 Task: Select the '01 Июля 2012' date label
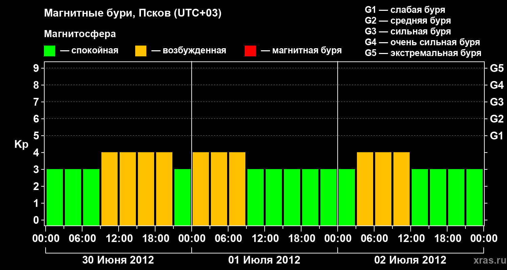click(x=264, y=260)
